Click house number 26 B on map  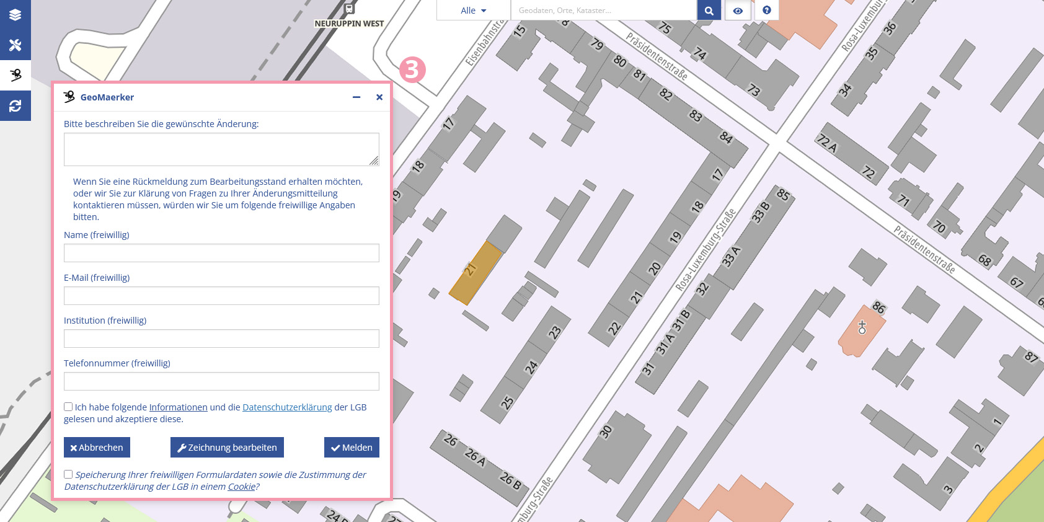pos(511,480)
